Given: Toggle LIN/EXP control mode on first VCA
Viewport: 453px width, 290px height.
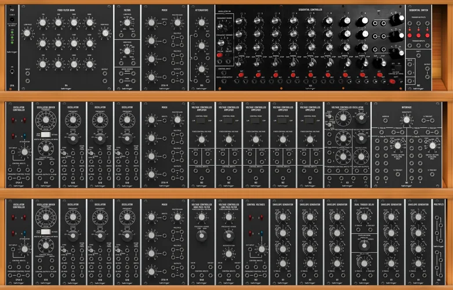Looking at the screenshot, I should coord(201,121).
